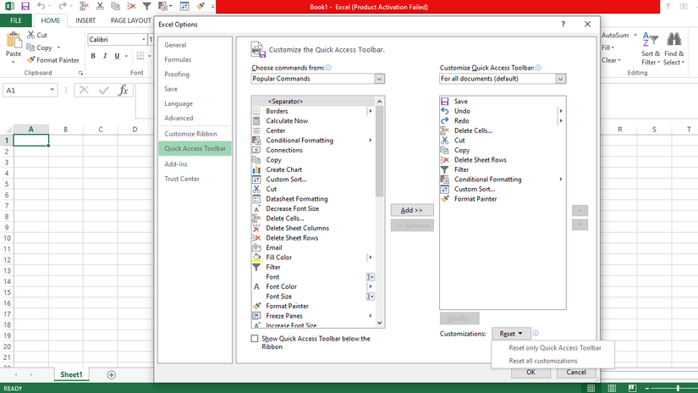Choose Reset only Quick Access Toolbar
This screenshot has width=698, height=393.
pos(555,348)
